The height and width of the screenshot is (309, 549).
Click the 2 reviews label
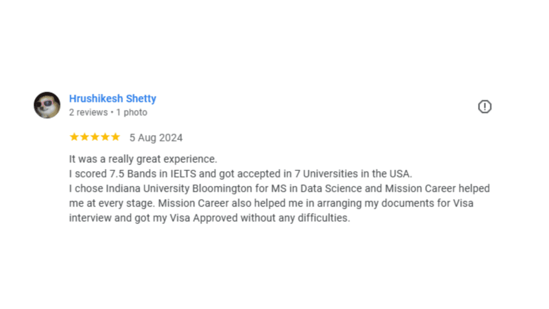pyautogui.click(x=88, y=112)
